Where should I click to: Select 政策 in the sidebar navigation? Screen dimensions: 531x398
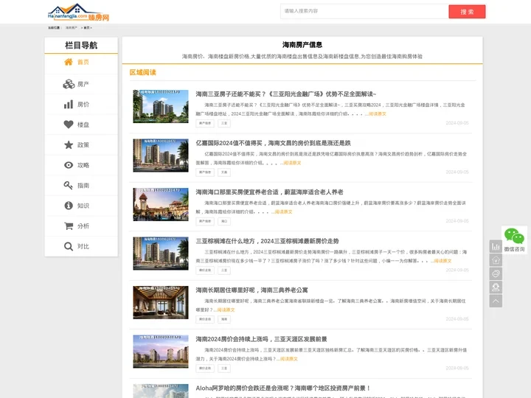click(81, 145)
